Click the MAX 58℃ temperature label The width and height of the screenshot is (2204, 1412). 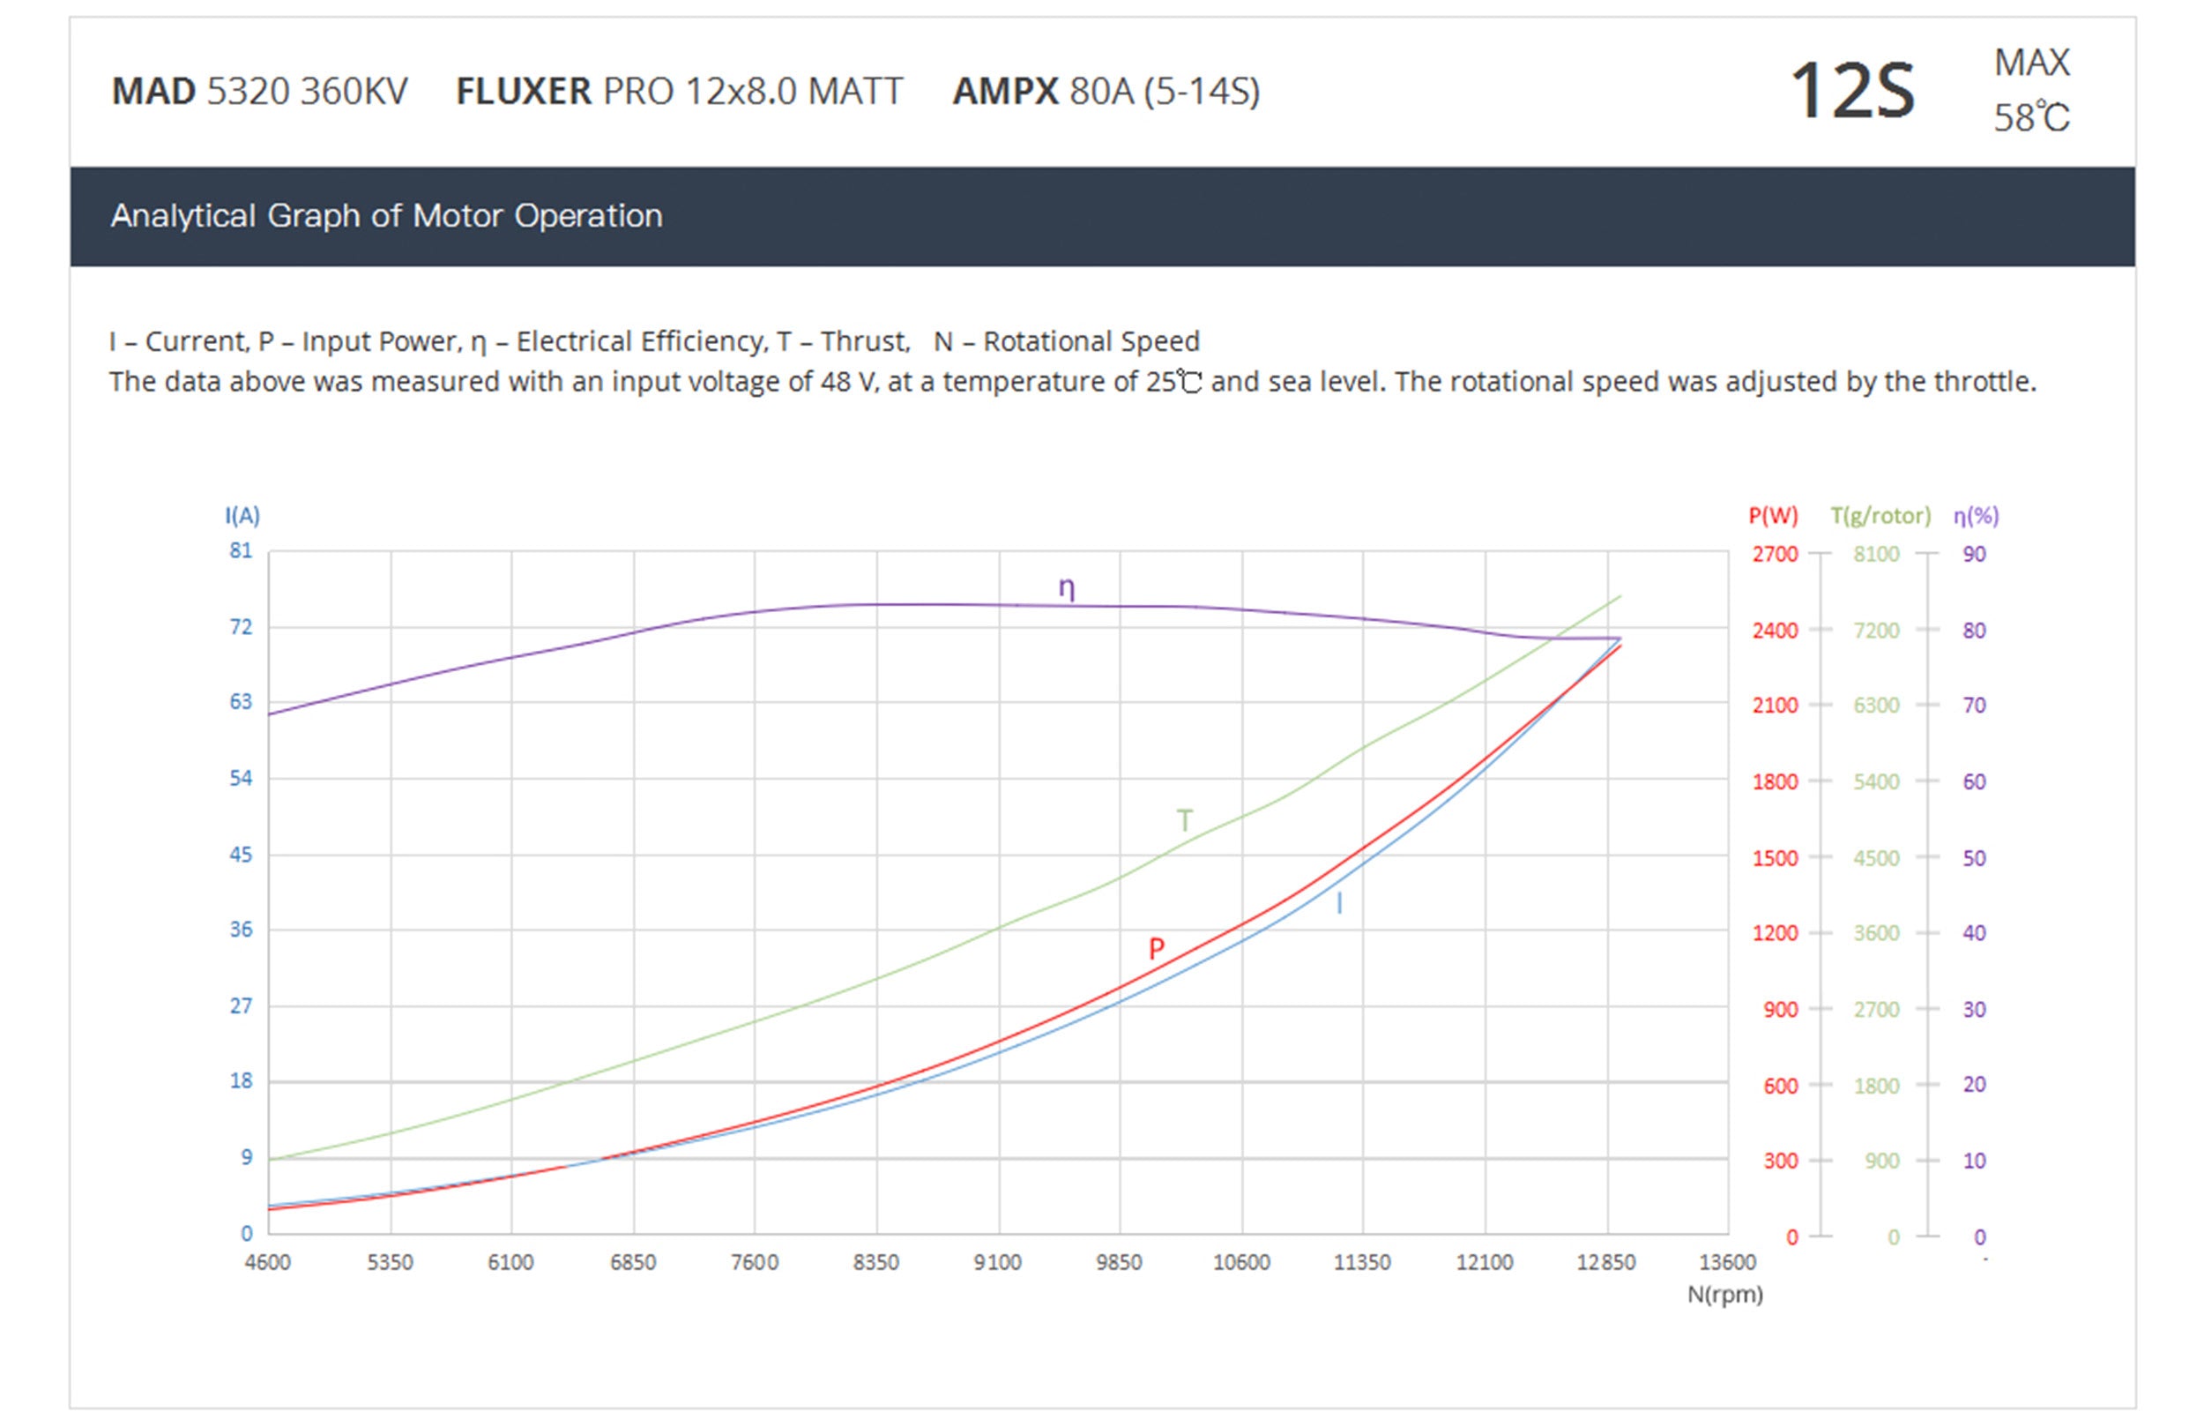pyautogui.click(x=2031, y=90)
